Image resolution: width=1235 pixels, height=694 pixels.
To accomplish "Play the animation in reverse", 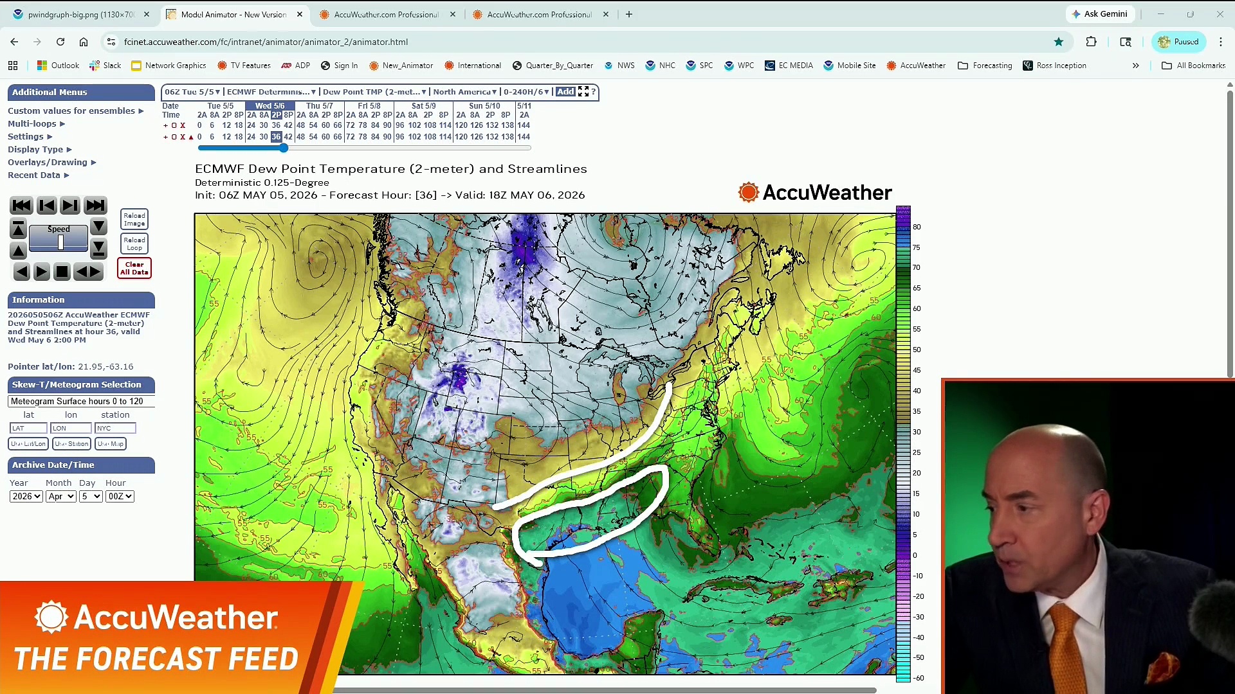I will pos(22,272).
